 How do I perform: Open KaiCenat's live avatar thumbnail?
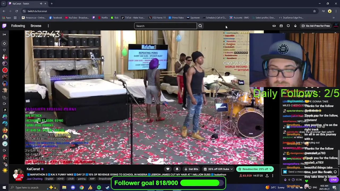[x=18, y=175]
